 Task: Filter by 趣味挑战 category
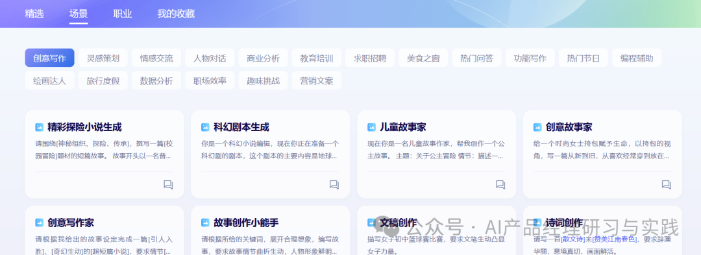tap(264, 81)
